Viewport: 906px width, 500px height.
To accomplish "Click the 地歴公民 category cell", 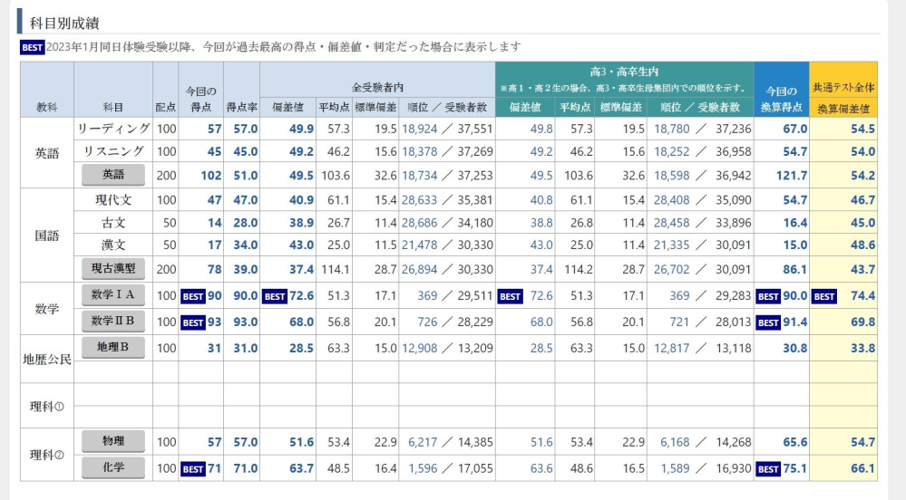I will (47, 359).
